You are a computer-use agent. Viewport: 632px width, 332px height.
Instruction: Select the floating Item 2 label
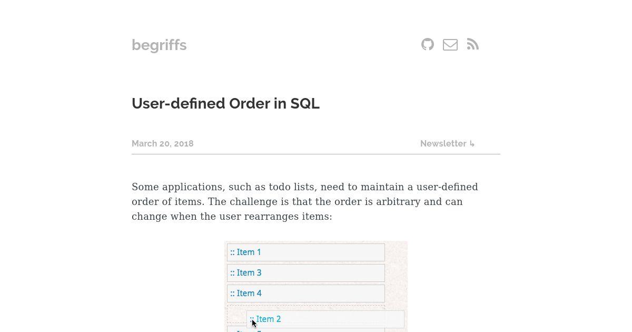pyautogui.click(x=268, y=319)
